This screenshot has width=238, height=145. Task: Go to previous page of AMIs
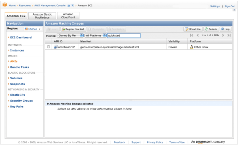coord(198,35)
